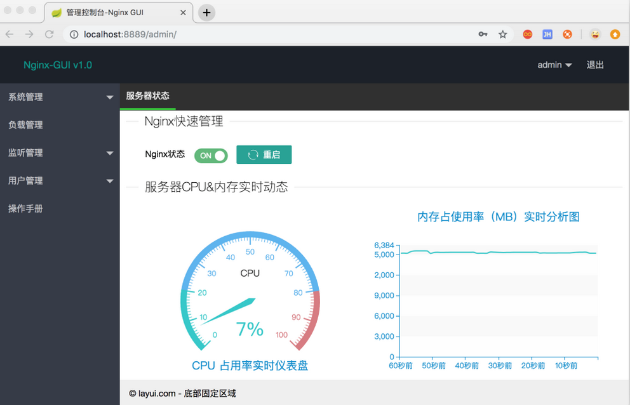Click the CPU 占用率实时仪表盘 caption
The image size is (630, 405).
coord(250,366)
